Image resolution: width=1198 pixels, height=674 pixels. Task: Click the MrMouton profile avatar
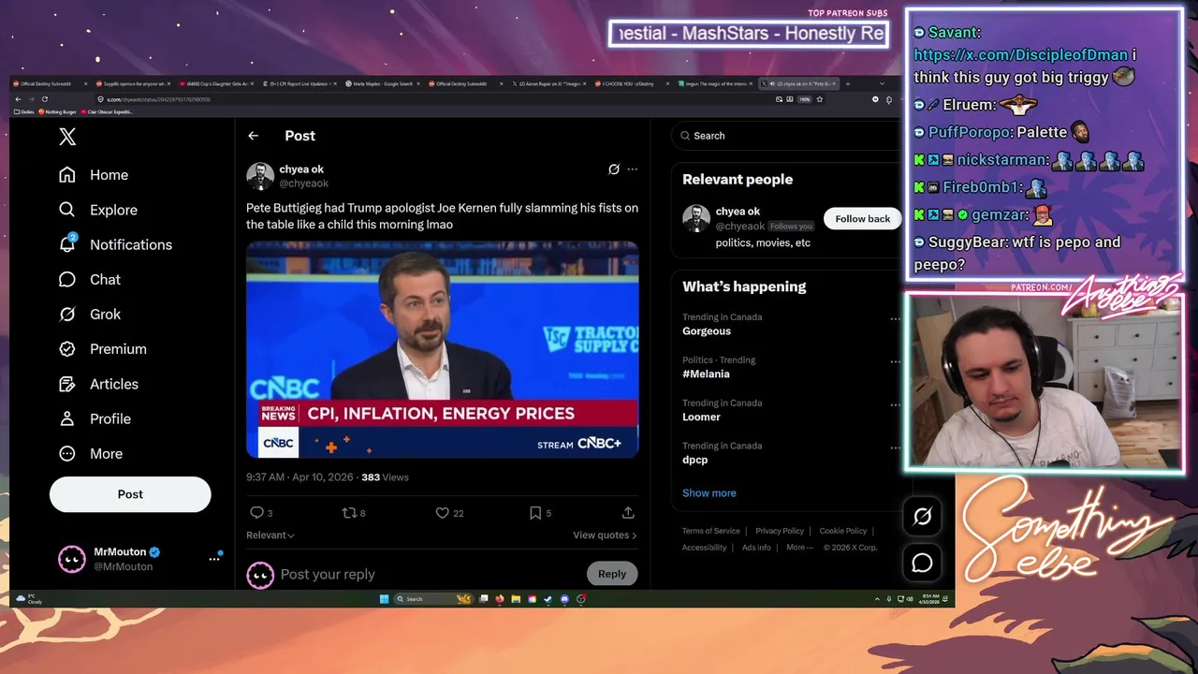(x=72, y=559)
